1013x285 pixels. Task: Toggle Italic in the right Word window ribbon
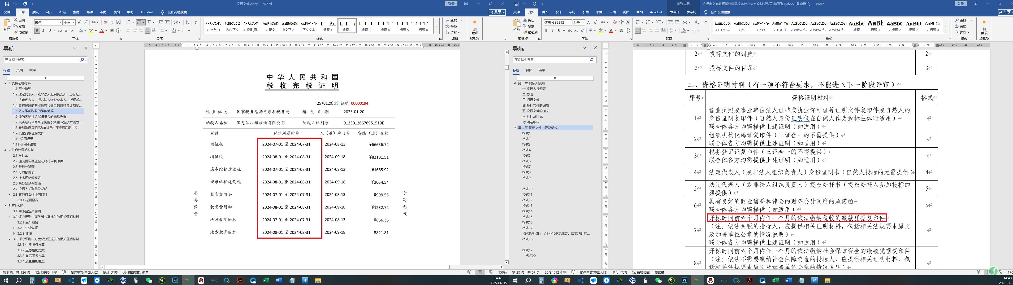(x=552, y=31)
